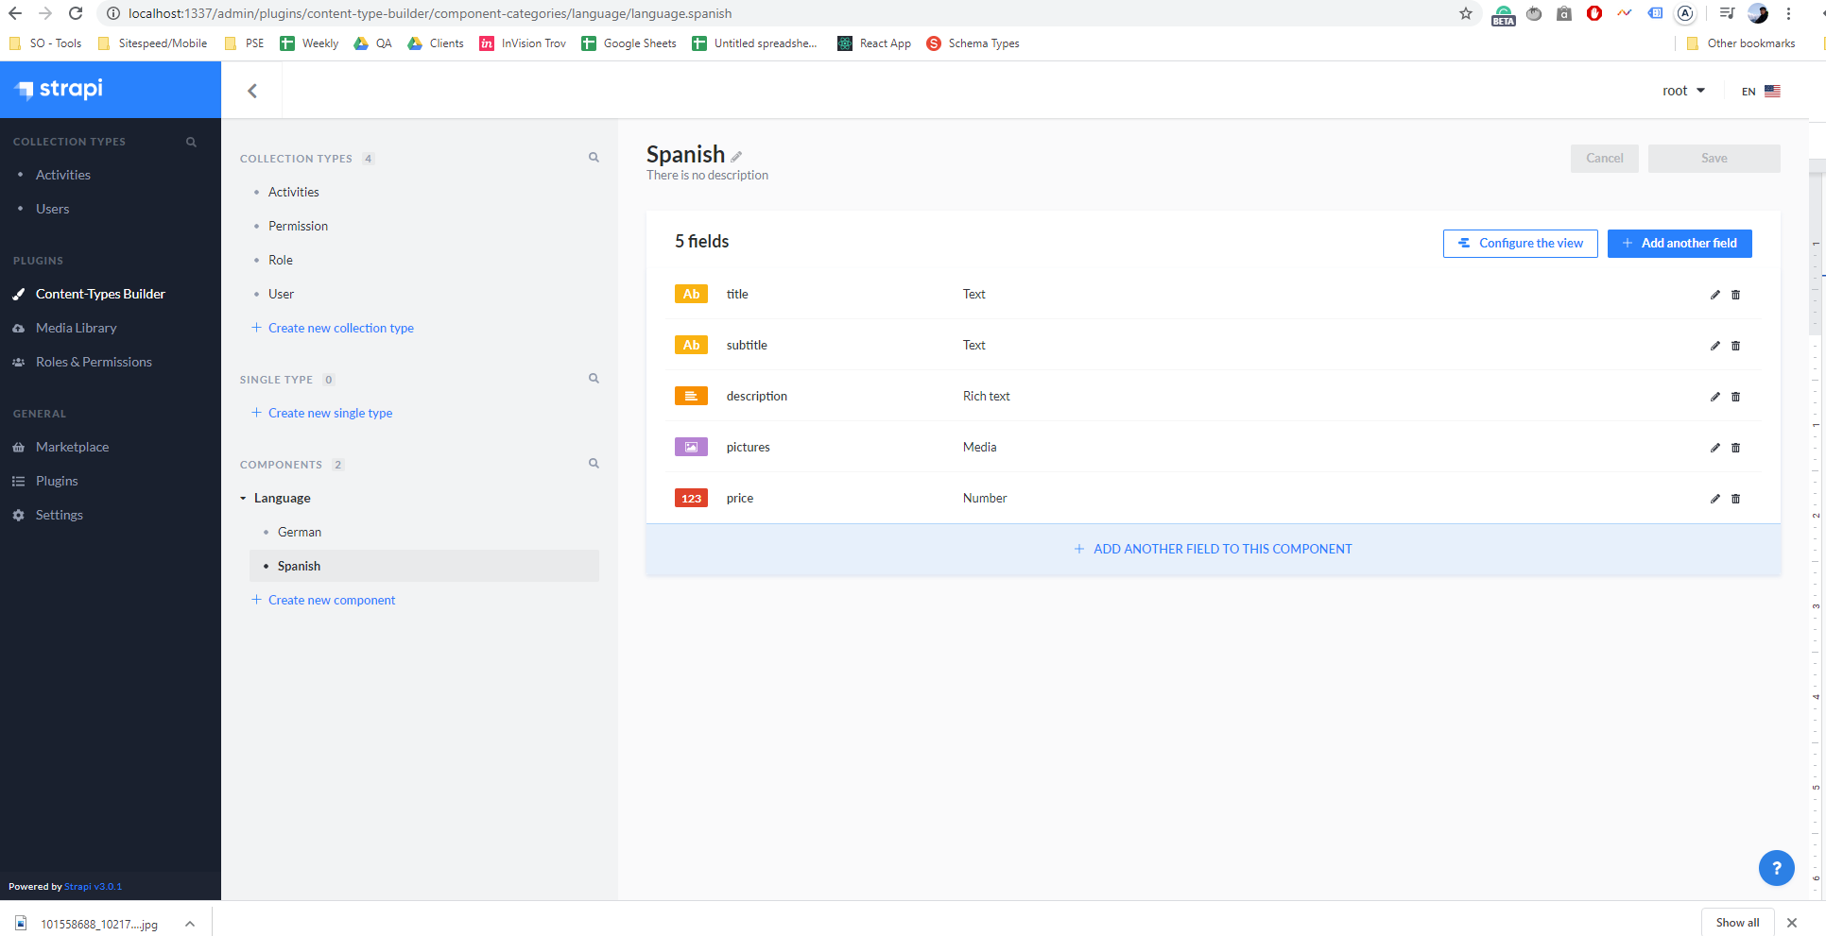
Task: Bookmark this page with the star icon
Action: pos(1465,13)
